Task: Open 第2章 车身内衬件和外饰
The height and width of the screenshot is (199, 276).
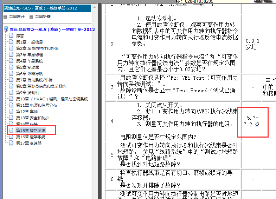Action: (x=37, y=48)
